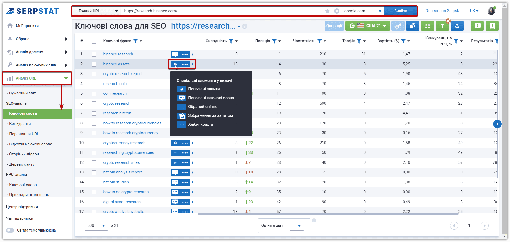
Task: Filter the Частотність column
Action: point(319,41)
